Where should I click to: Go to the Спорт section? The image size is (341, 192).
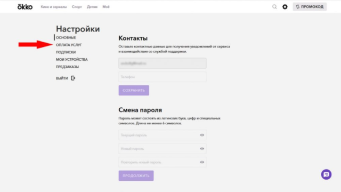coord(77,7)
